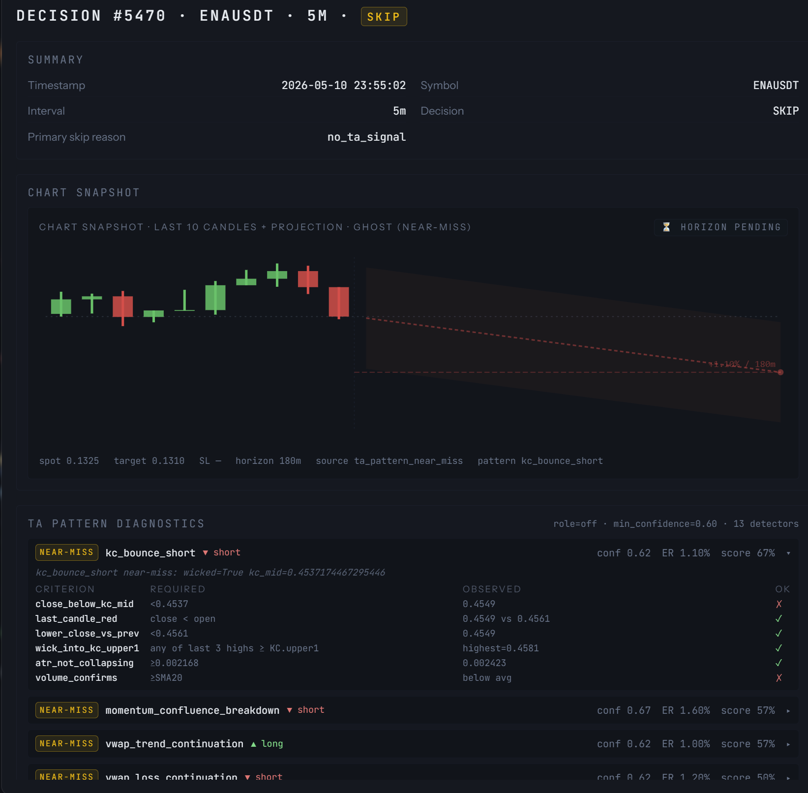Screen dimensions: 808x793
Task: Expand the vwap_loss_continuation detector row
Action: pos(788,778)
